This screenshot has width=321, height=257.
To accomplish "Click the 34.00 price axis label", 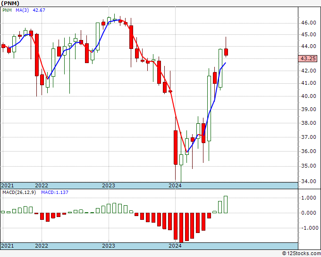I will [x=309, y=181].
